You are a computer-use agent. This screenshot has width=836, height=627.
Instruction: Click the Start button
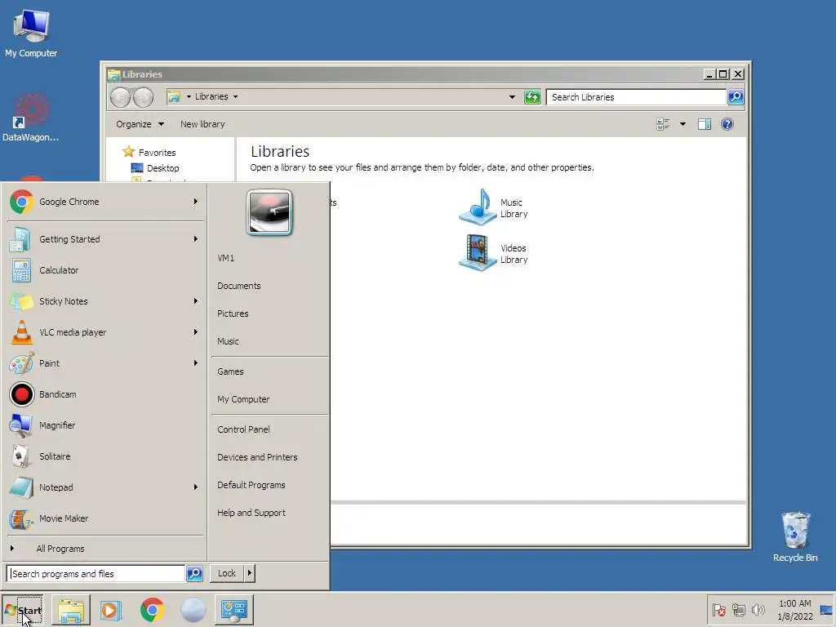pos(22,610)
